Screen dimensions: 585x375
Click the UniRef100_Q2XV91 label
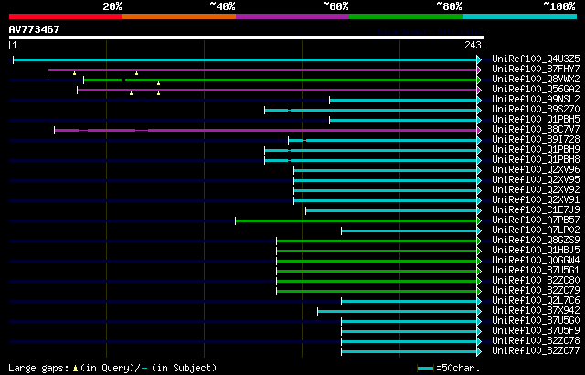536,200
